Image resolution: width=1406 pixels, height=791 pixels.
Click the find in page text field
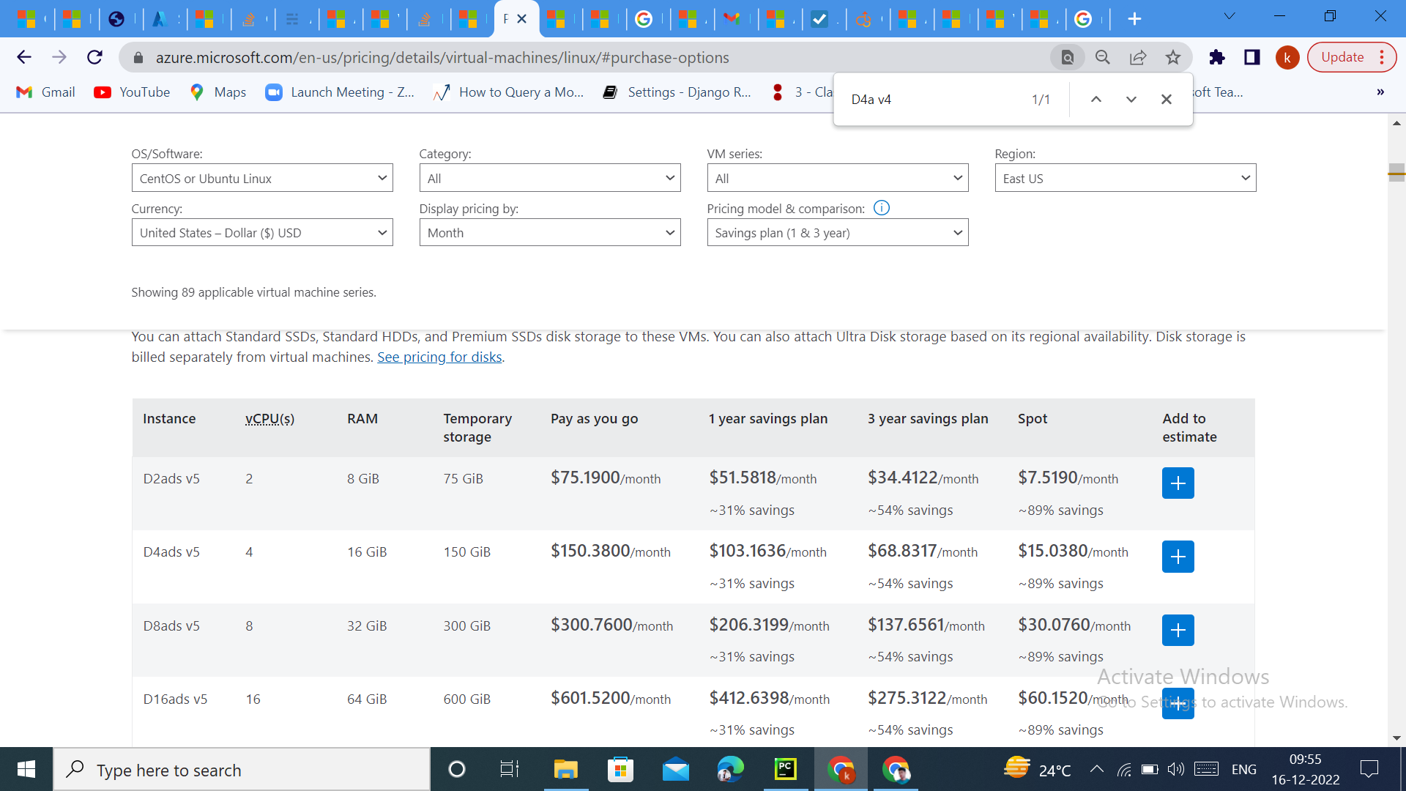[x=930, y=100]
